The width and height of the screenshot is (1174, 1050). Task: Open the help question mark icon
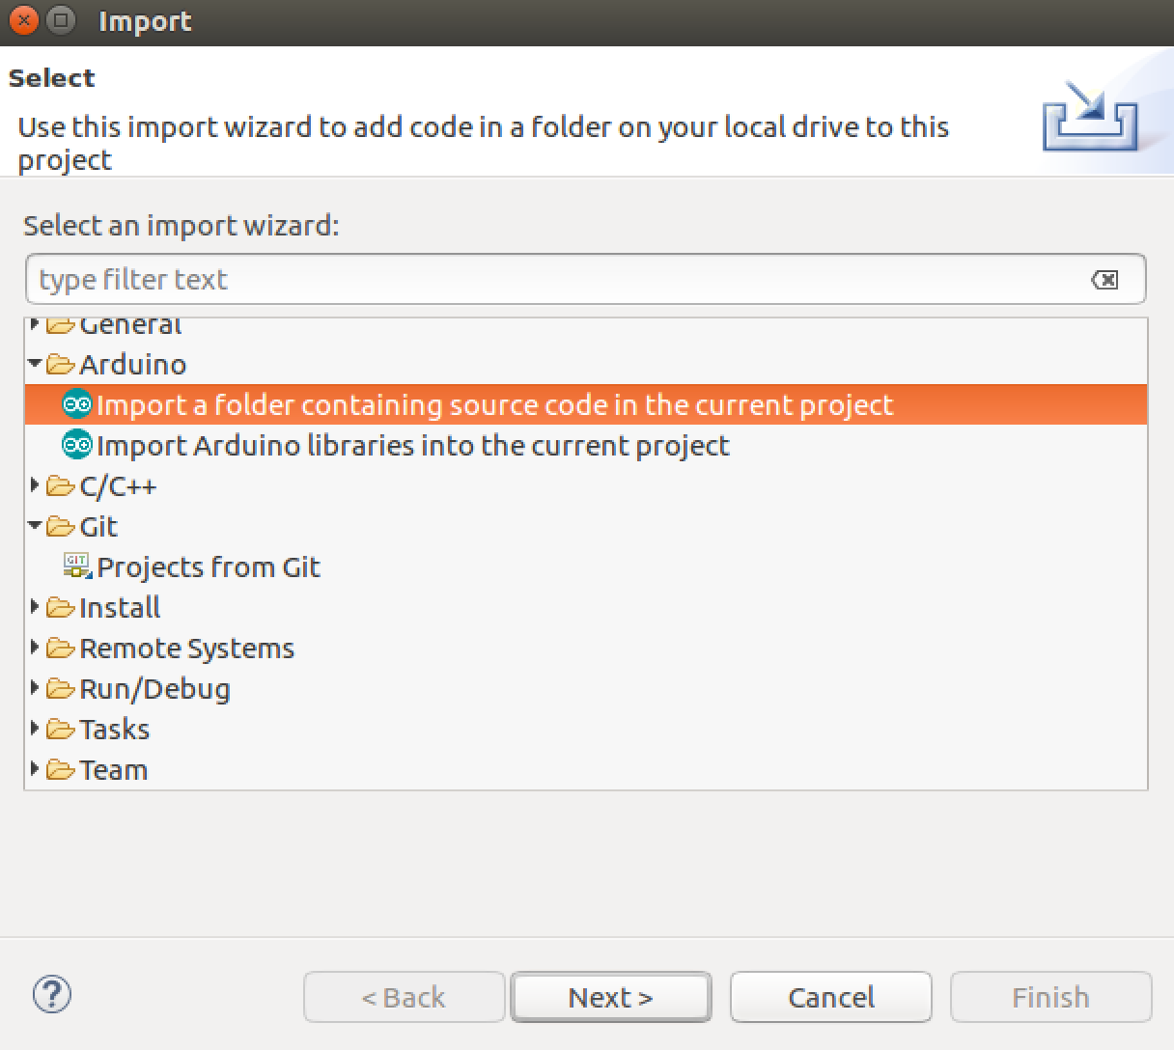tap(52, 995)
